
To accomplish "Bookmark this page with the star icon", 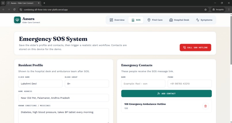I will (205, 9).
